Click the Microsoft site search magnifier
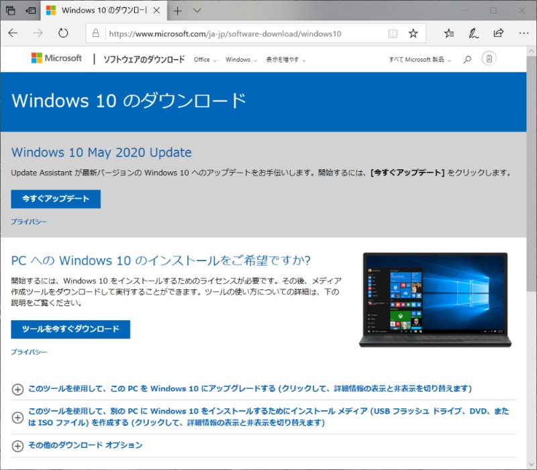Viewport: 537px width, 470px height. tap(467, 60)
